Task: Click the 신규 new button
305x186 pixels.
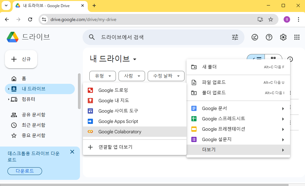Action: click(x=21, y=59)
